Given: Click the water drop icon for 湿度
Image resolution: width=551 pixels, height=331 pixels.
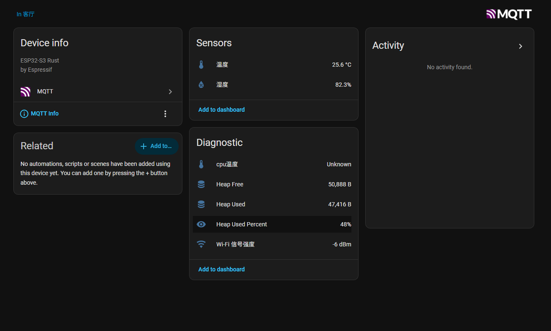Looking at the screenshot, I should click(x=201, y=85).
